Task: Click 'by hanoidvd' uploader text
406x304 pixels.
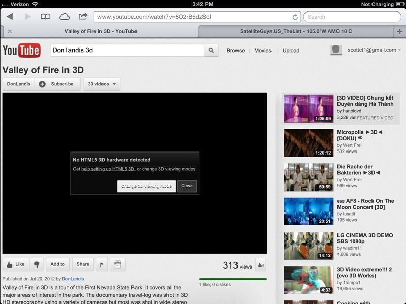Action: pyautogui.click(x=349, y=111)
